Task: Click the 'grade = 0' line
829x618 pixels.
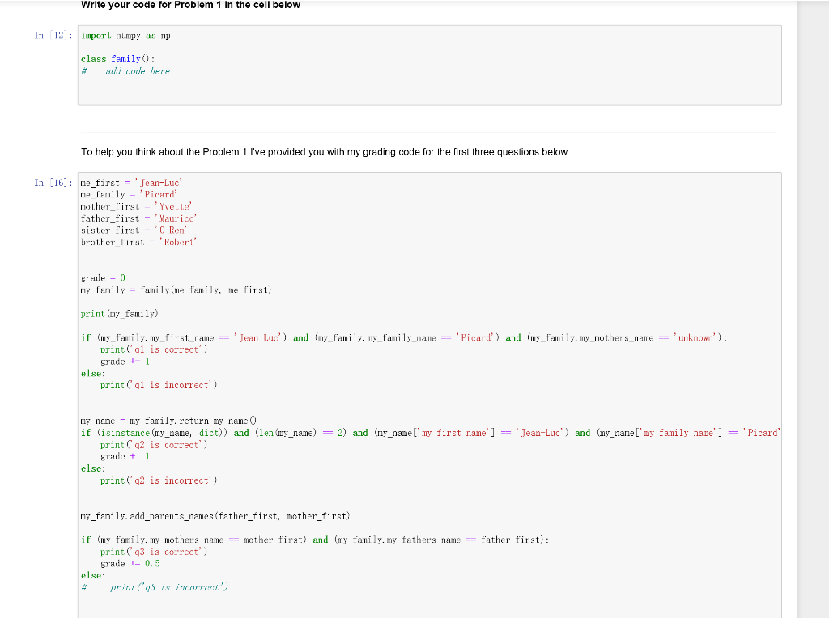Action: [103, 277]
